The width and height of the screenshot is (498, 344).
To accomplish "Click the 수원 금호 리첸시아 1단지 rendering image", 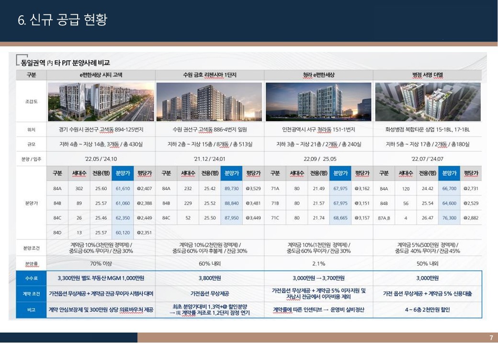I will (209, 102).
